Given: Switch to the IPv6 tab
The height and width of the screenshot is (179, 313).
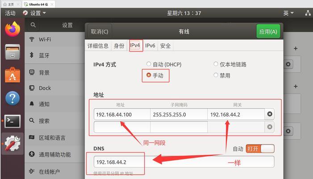Looking at the screenshot, I should [x=150, y=46].
